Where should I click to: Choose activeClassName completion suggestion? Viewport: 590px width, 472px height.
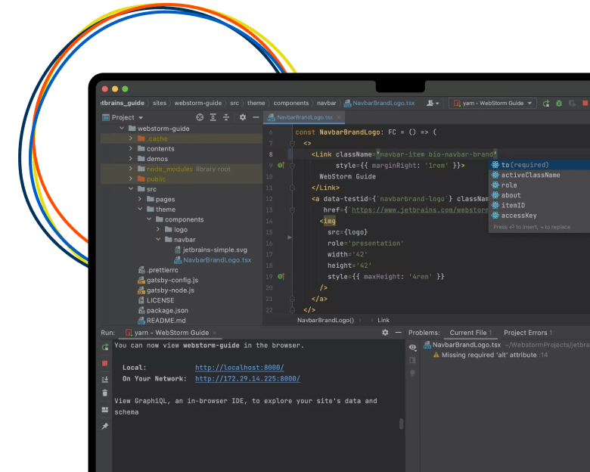coord(539,175)
